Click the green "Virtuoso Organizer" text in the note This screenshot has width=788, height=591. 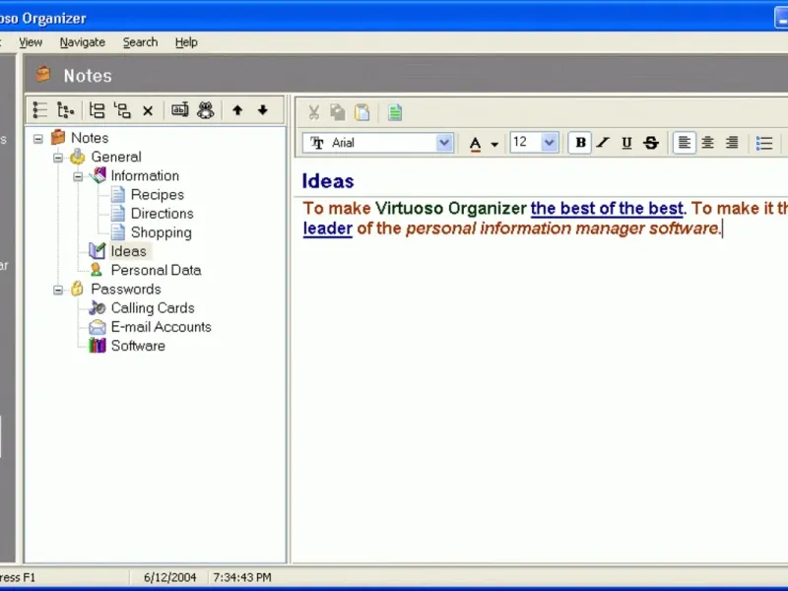point(451,208)
